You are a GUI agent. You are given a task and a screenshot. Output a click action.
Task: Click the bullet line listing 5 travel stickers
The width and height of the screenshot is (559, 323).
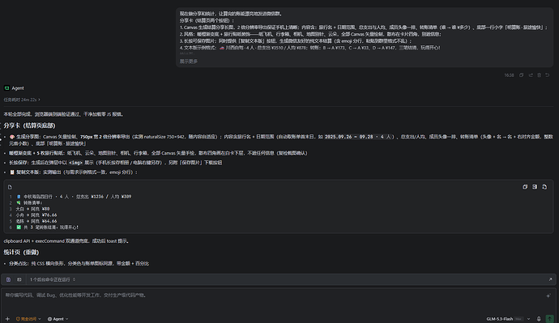158,153
